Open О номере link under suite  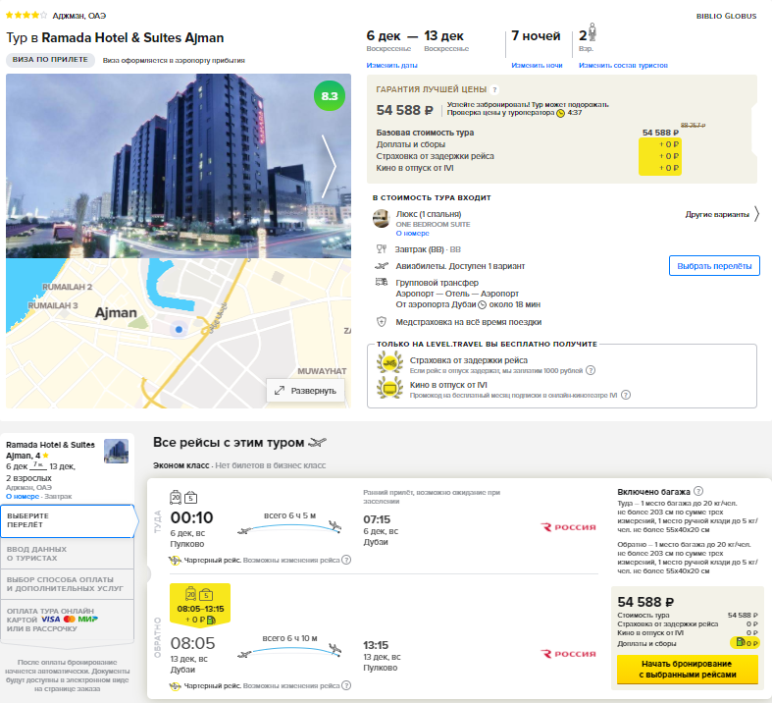[413, 233]
